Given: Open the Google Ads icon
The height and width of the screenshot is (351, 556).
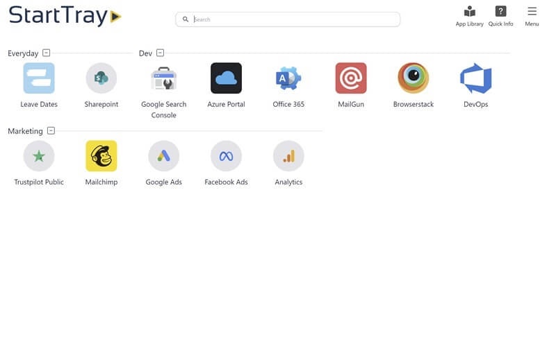Looking at the screenshot, I should pyautogui.click(x=164, y=156).
